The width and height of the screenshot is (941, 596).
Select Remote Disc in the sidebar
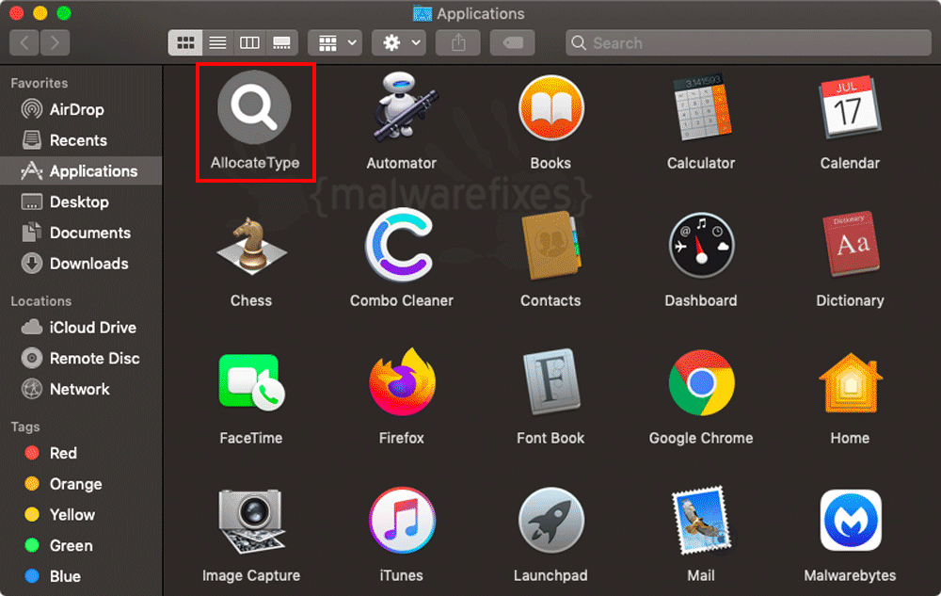tap(81, 359)
